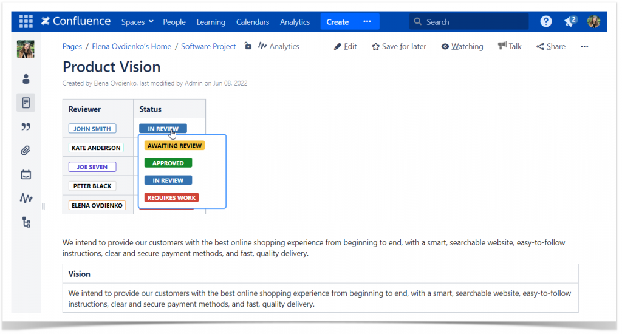Screen dimensions: 622x334
Task: Open the user profile avatar in header
Action: [593, 21]
